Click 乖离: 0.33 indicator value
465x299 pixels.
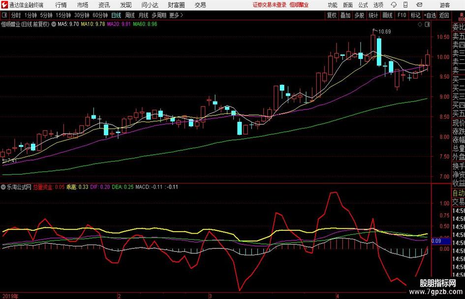77,187
